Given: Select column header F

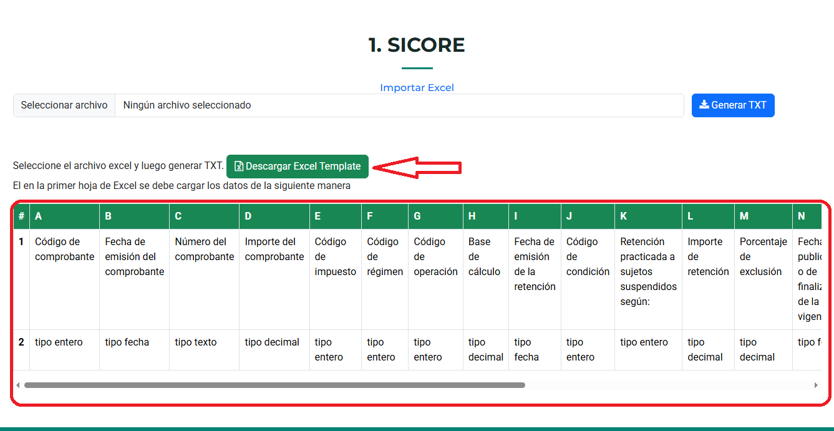Looking at the screenshot, I should tap(385, 216).
